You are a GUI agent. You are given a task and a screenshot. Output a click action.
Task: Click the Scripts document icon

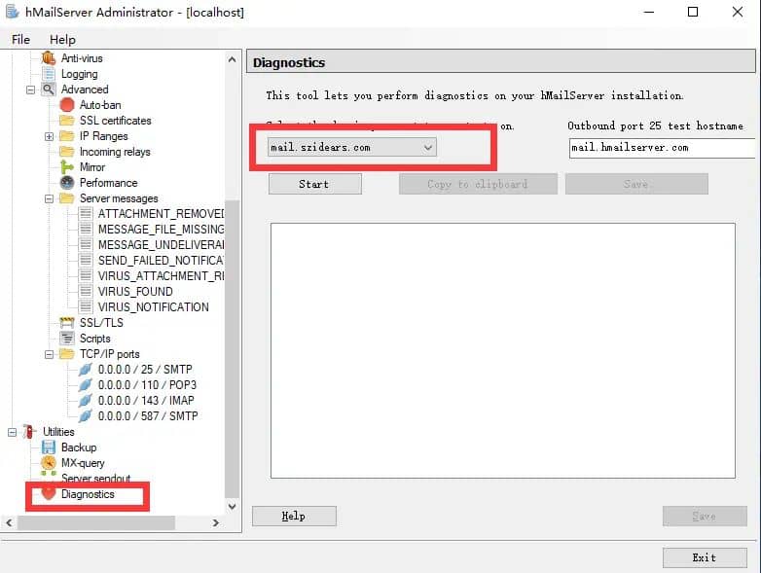(66, 339)
